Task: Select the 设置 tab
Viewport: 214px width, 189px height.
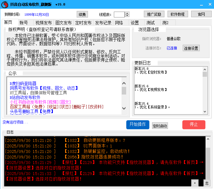Action: point(135,23)
